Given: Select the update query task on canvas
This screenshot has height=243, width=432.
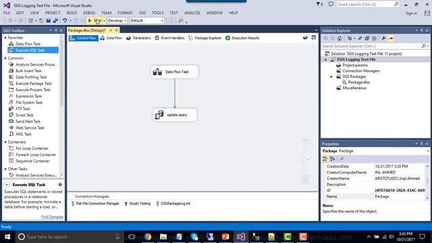Looking at the screenshot, I should [x=175, y=115].
